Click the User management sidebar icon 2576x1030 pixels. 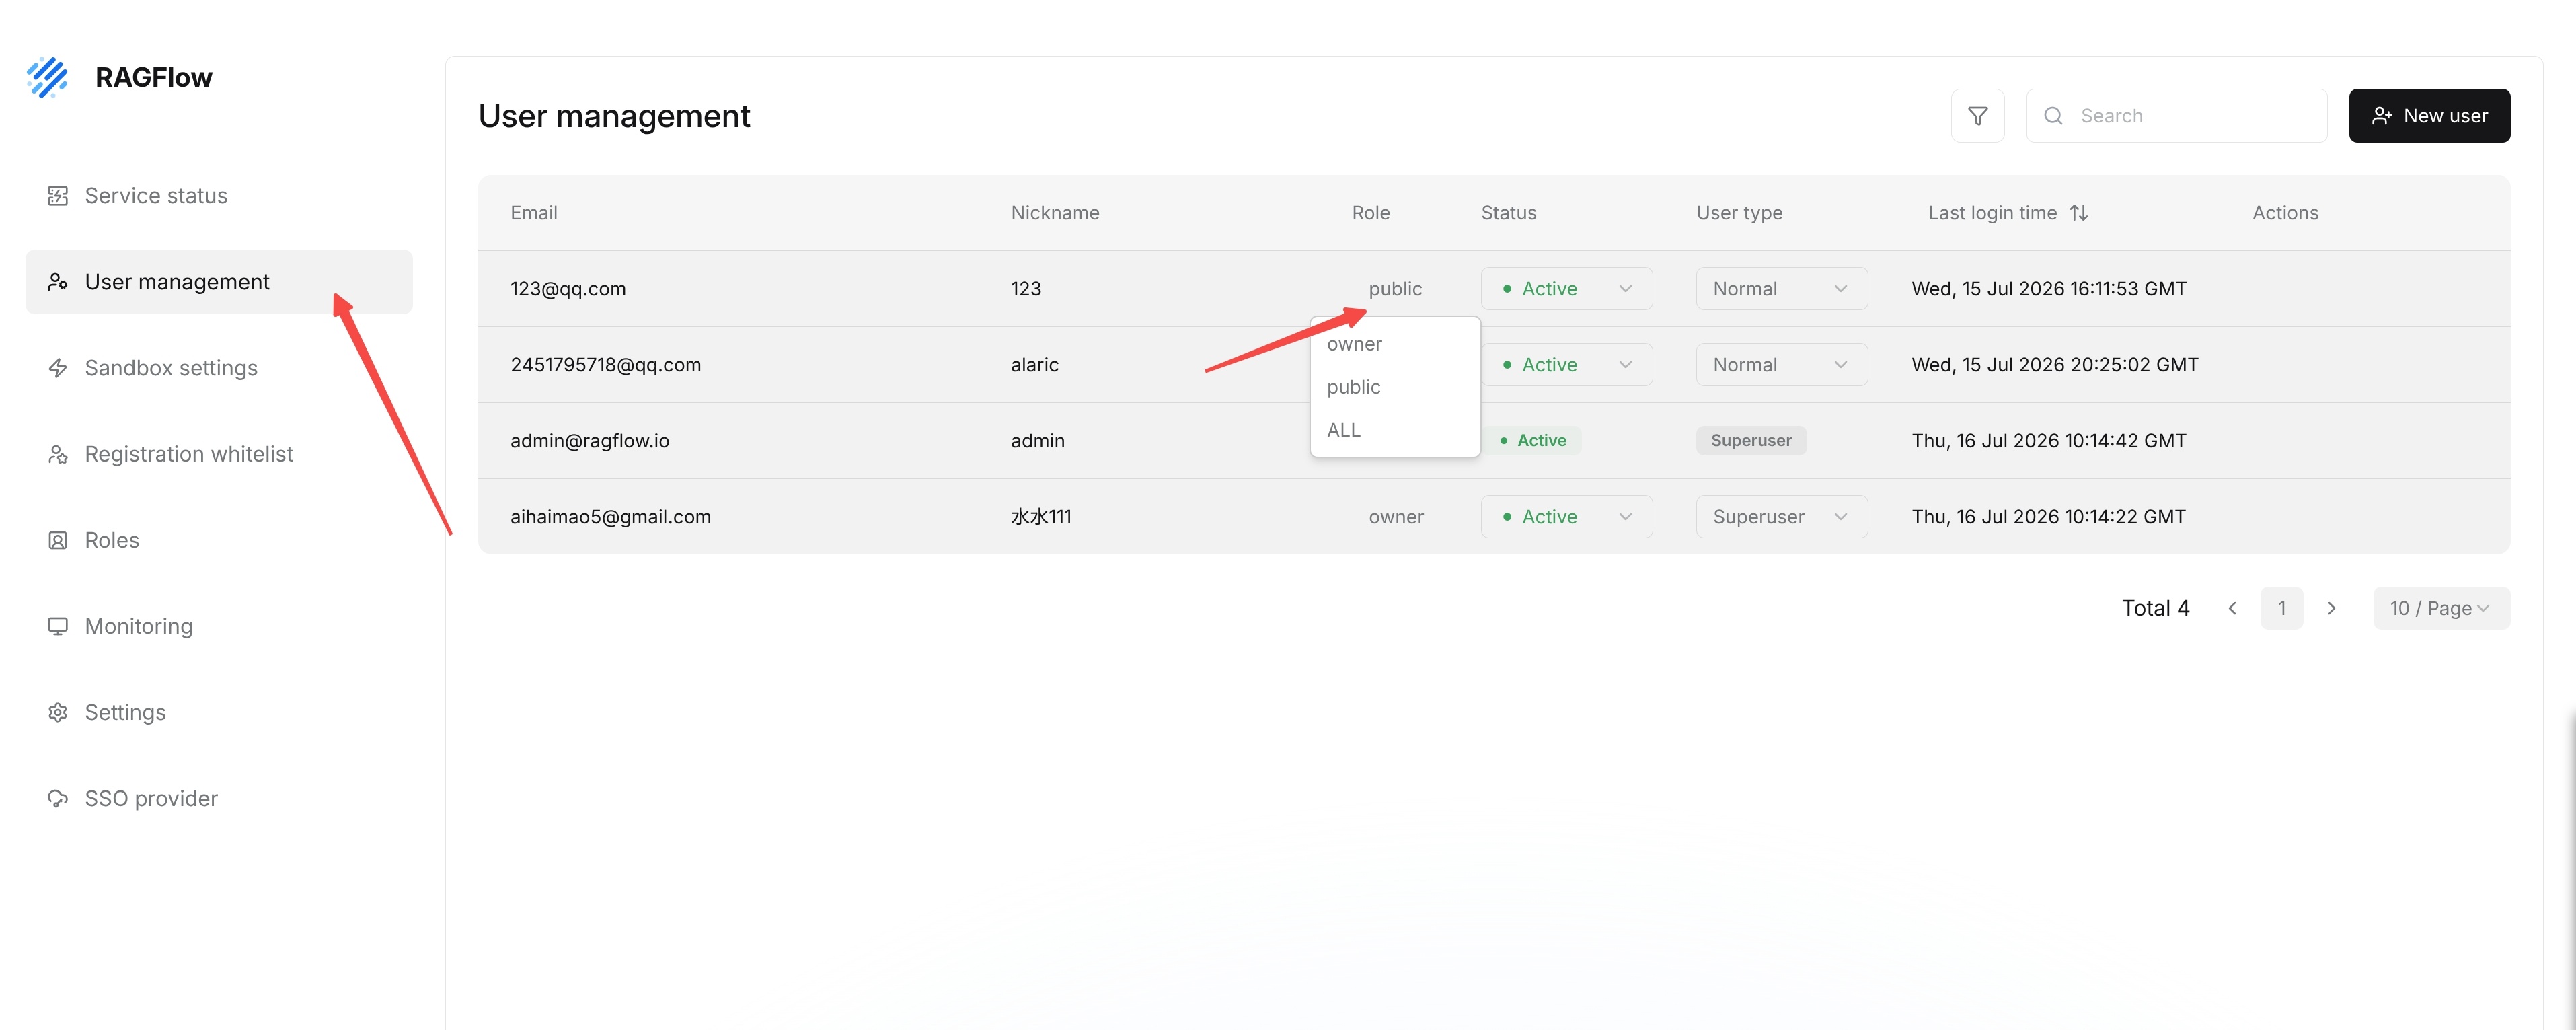click(58, 282)
